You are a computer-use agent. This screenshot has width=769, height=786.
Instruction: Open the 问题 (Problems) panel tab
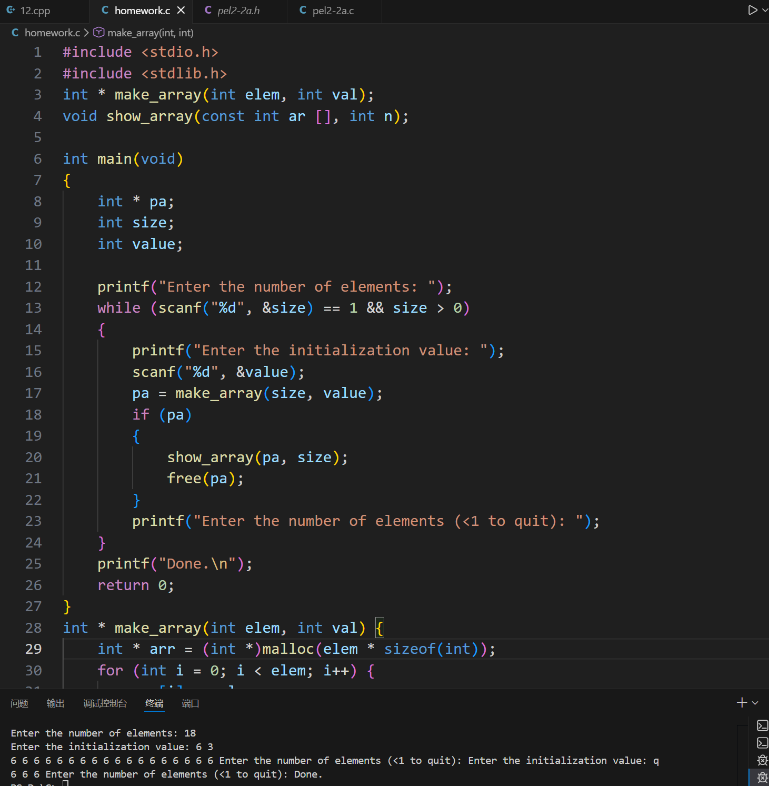(19, 703)
